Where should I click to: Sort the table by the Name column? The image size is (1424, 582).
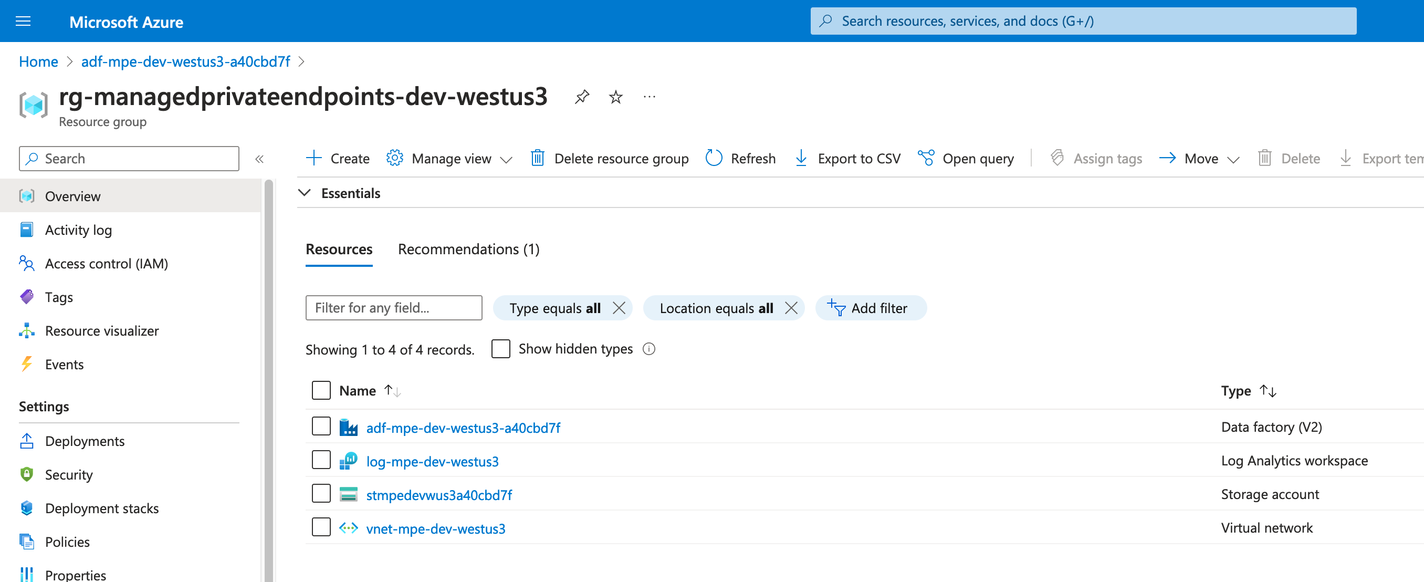[370, 391]
